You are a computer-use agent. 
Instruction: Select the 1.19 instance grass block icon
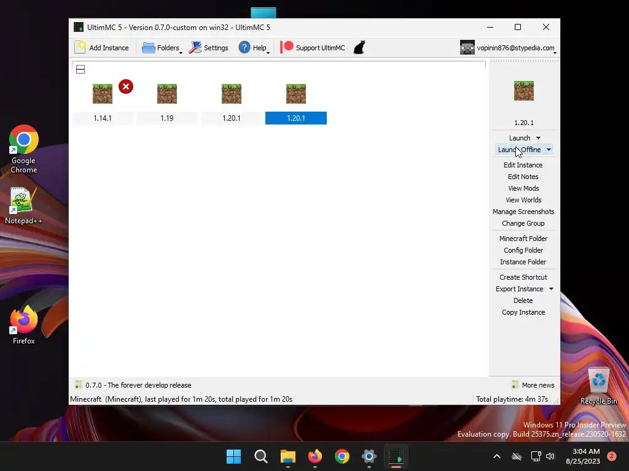(x=167, y=94)
